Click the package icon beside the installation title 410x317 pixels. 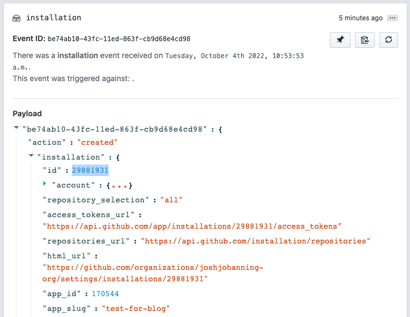(17, 18)
